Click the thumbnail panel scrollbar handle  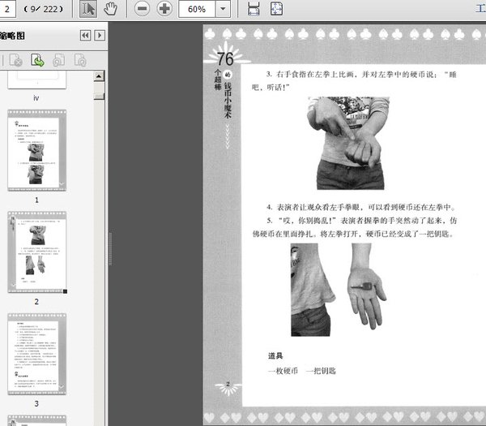click(x=99, y=96)
